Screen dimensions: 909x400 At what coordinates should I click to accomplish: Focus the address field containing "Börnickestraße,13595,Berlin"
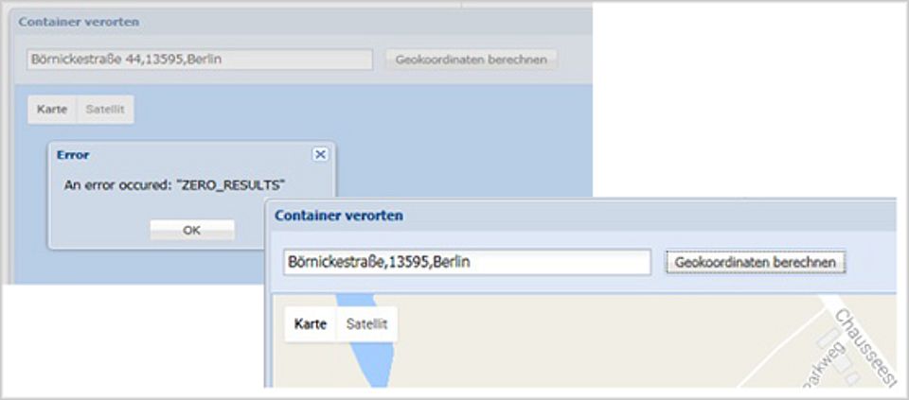[x=466, y=262]
